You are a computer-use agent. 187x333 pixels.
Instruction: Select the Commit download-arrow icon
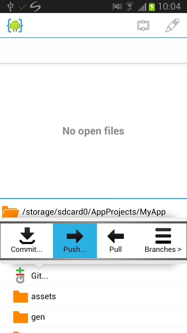[27, 236]
